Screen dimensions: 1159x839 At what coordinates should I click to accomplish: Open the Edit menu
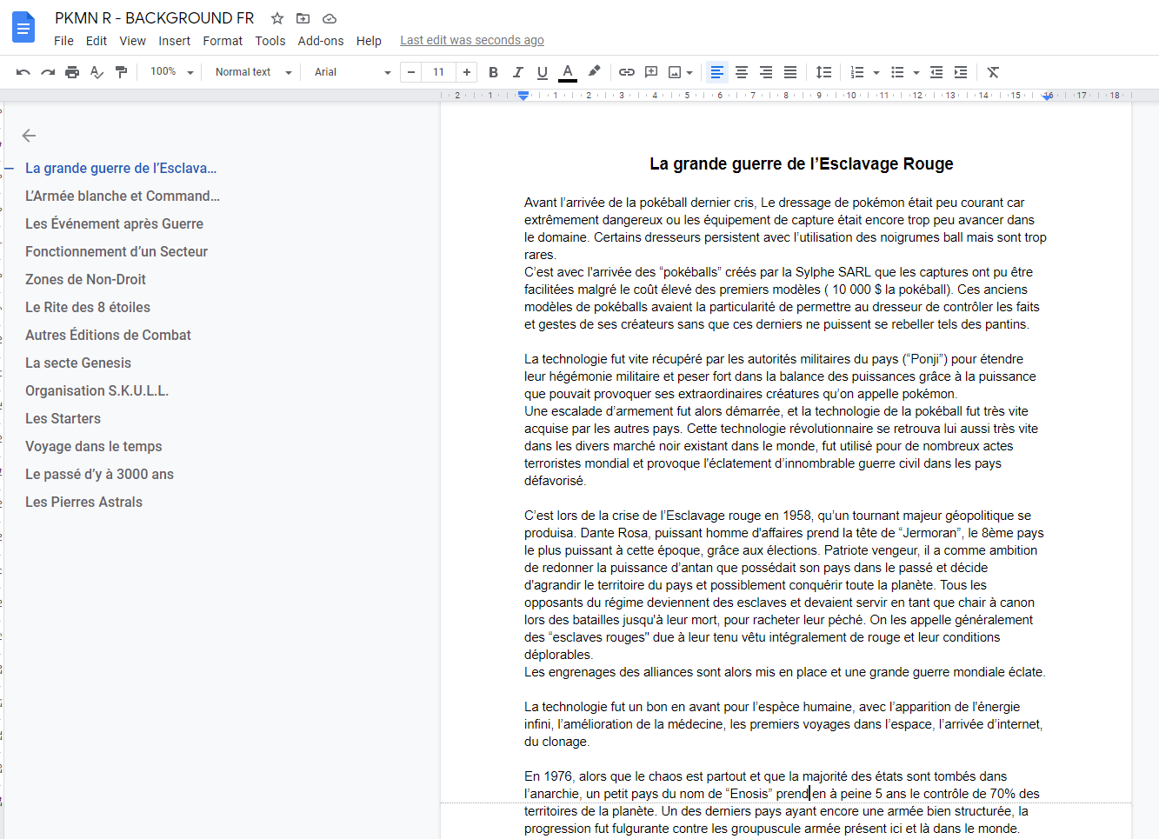(97, 41)
